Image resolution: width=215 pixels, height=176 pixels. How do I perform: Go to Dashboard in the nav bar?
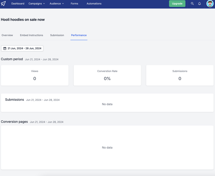18,3
